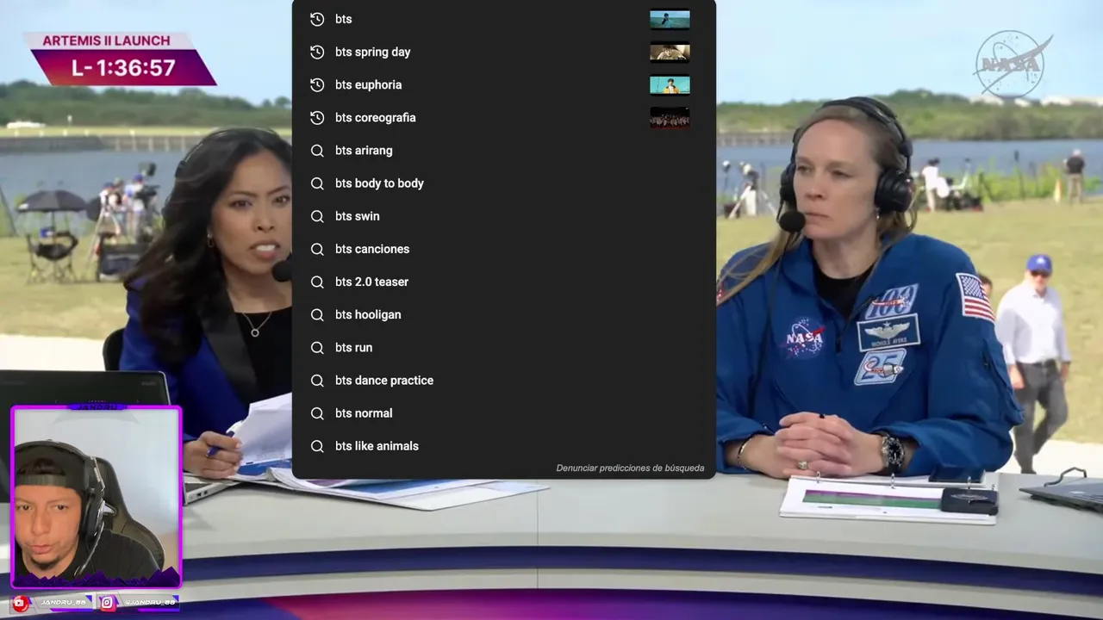
Task: Click the history clock icon beside 'bts'
Action: 317,19
